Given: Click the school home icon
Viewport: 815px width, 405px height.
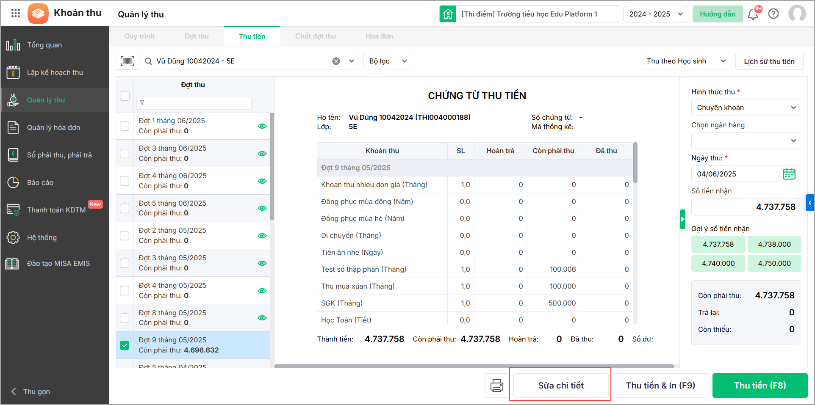Looking at the screenshot, I should [x=448, y=14].
